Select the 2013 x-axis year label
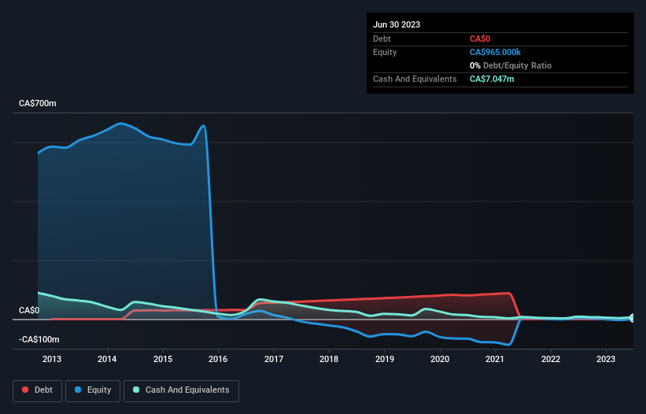 52,359
